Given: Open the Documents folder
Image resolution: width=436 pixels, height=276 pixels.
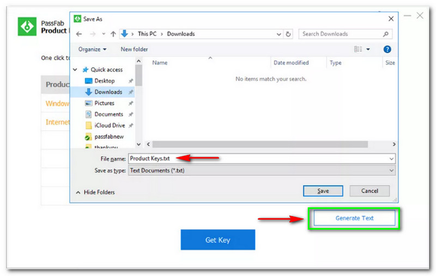Looking at the screenshot, I should [108, 114].
